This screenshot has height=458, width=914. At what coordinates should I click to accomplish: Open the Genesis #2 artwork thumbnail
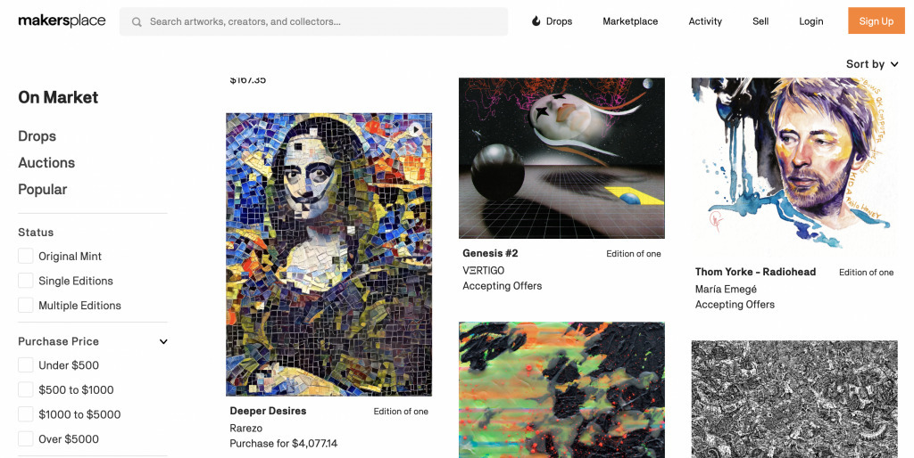(561, 159)
